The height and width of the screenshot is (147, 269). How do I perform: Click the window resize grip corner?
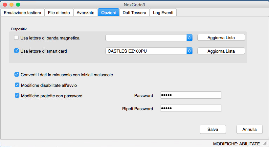(x=265, y=144)
